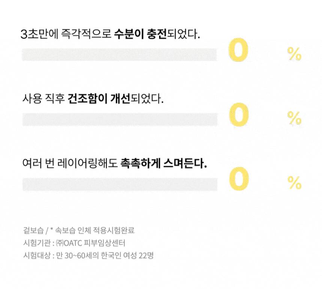The image size is (322, 289).
Task: Click the percent sign in the 레이어링 row
Action: coord(294,183)
